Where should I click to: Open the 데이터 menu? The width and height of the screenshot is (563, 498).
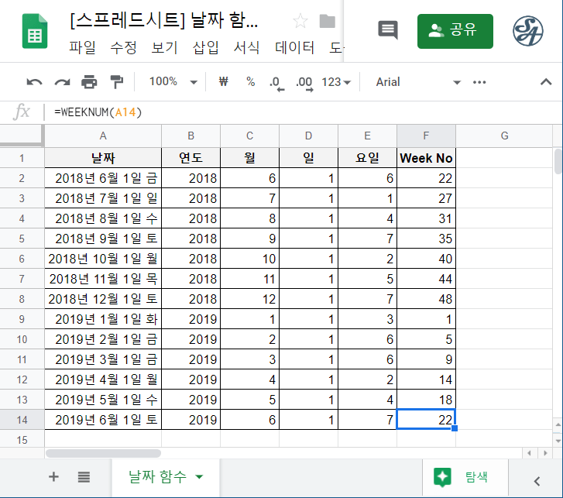point(295,48)
